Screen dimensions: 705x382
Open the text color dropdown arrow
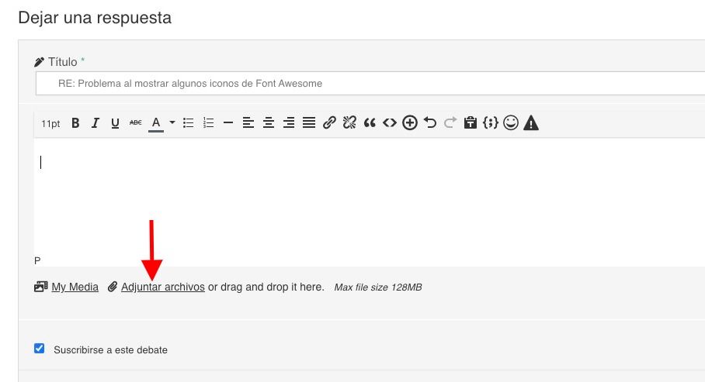click(x=172, y=122)
